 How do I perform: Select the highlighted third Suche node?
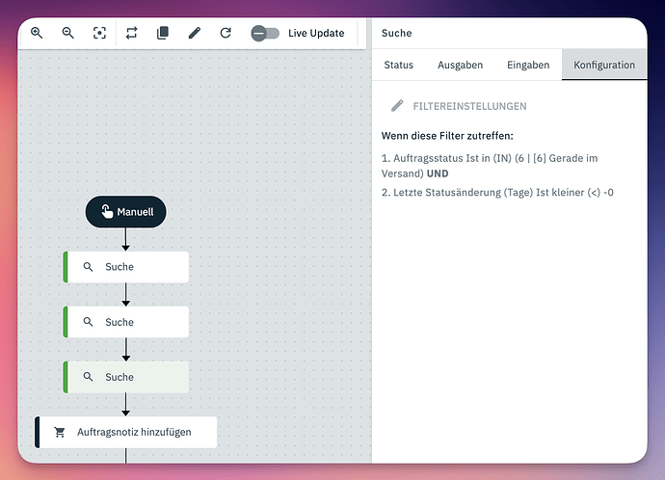coord(126,377)
